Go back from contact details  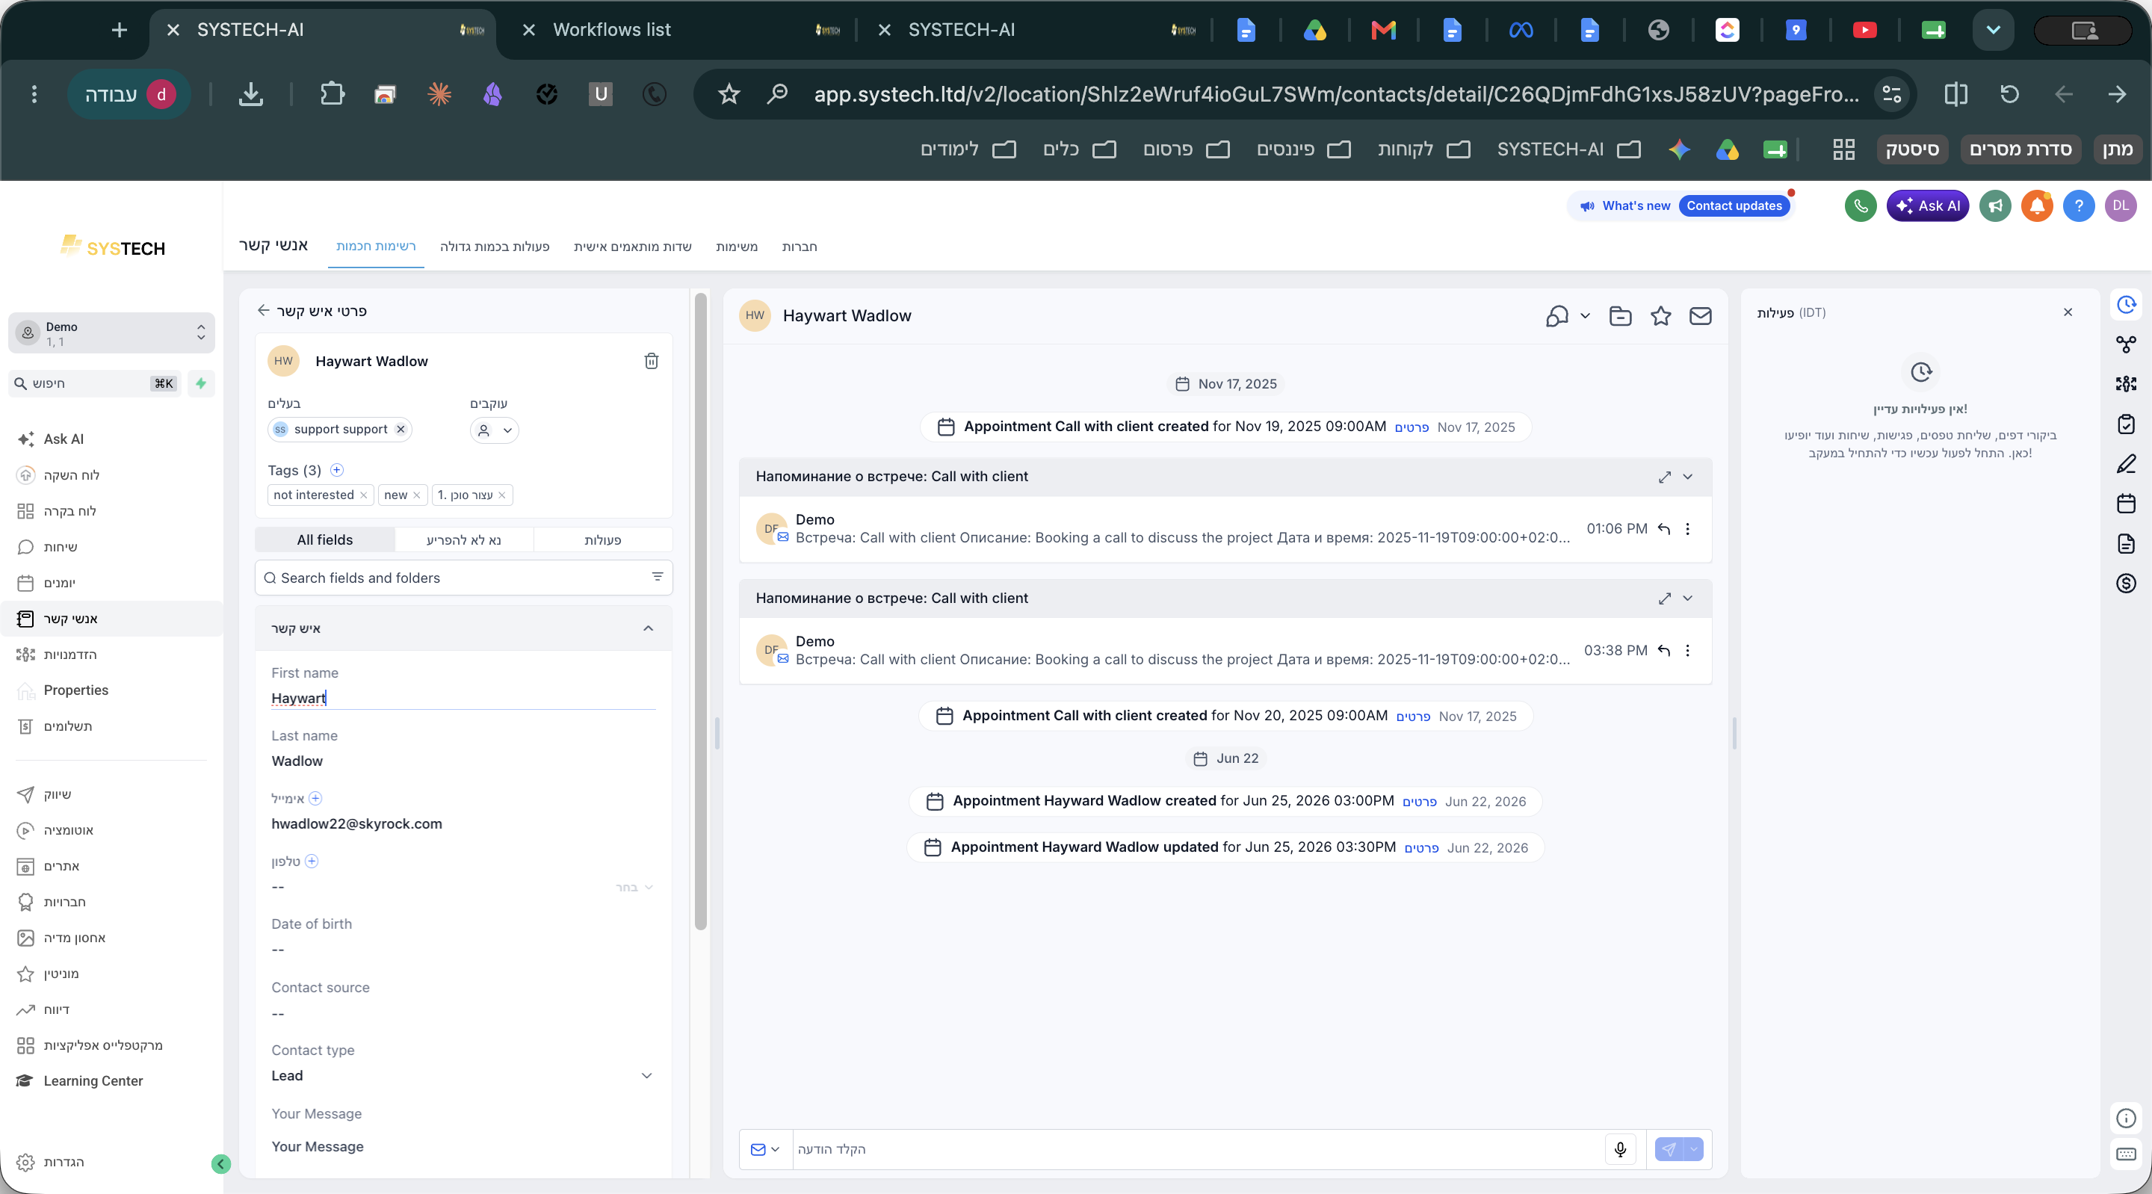pos(263,310)
